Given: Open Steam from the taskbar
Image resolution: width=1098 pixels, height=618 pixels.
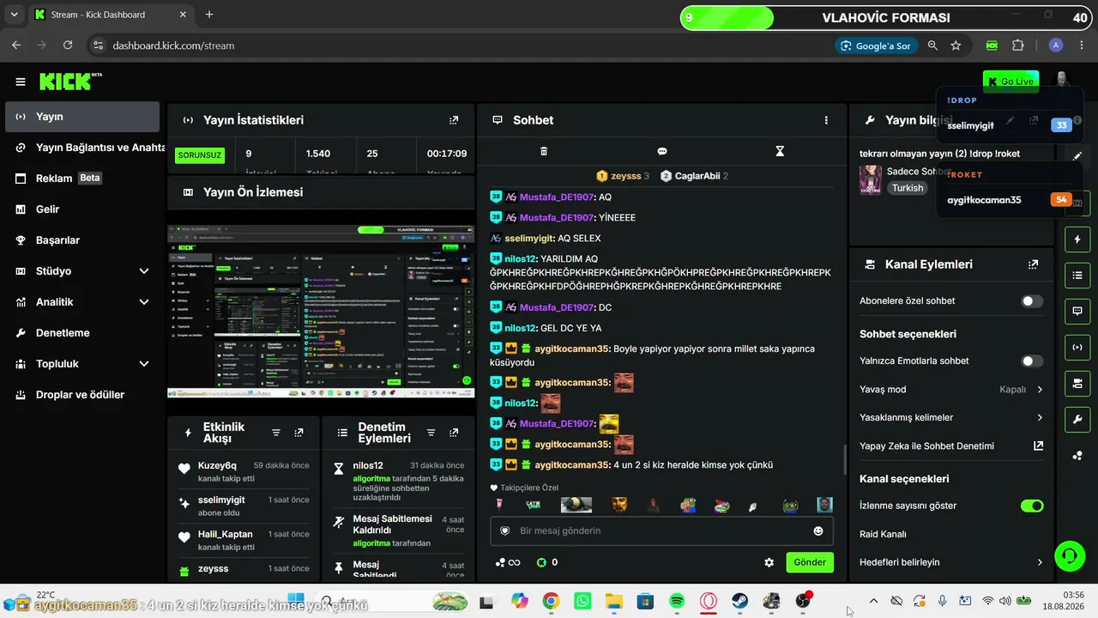Looking at the screenshot, I should [x=739, y=602].
